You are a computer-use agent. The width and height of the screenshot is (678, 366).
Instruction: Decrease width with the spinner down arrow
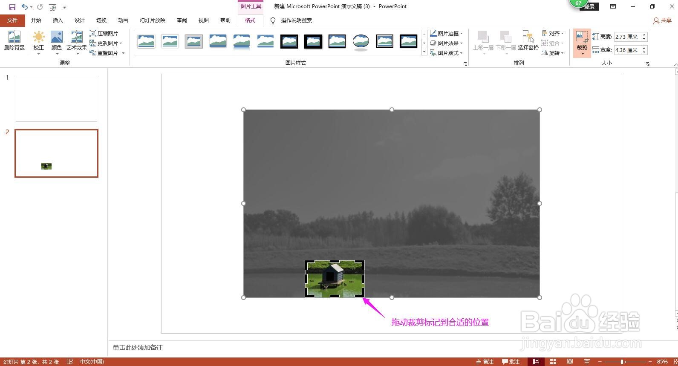644,52
